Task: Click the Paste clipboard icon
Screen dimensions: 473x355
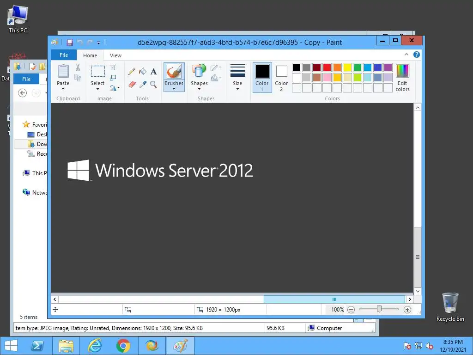Action: [x=63, y=71]
